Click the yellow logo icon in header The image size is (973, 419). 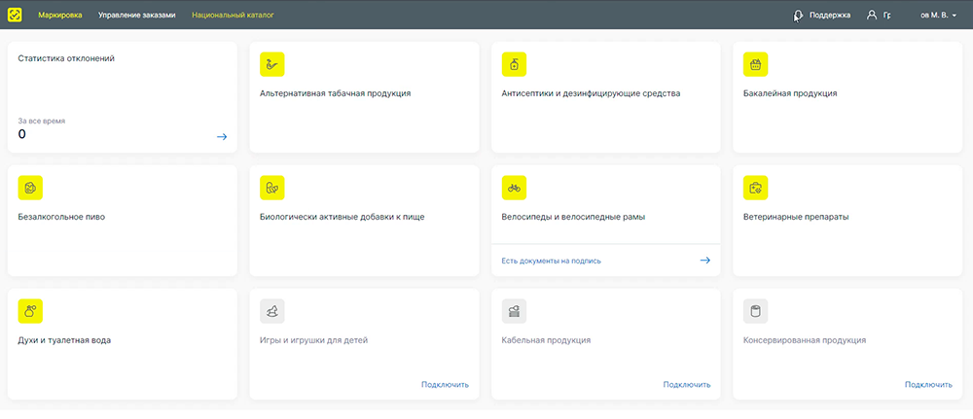15,15
